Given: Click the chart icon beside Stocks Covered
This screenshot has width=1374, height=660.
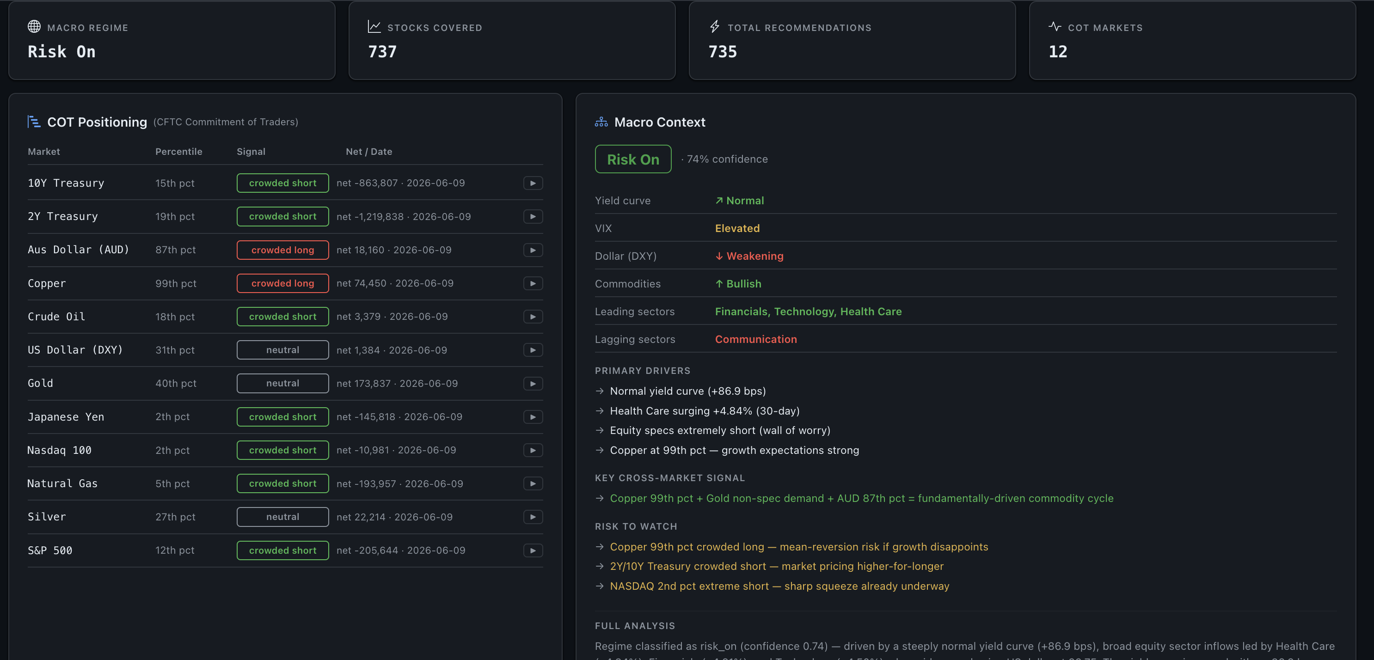Looking at the screenshot, I should click(374, 27).
